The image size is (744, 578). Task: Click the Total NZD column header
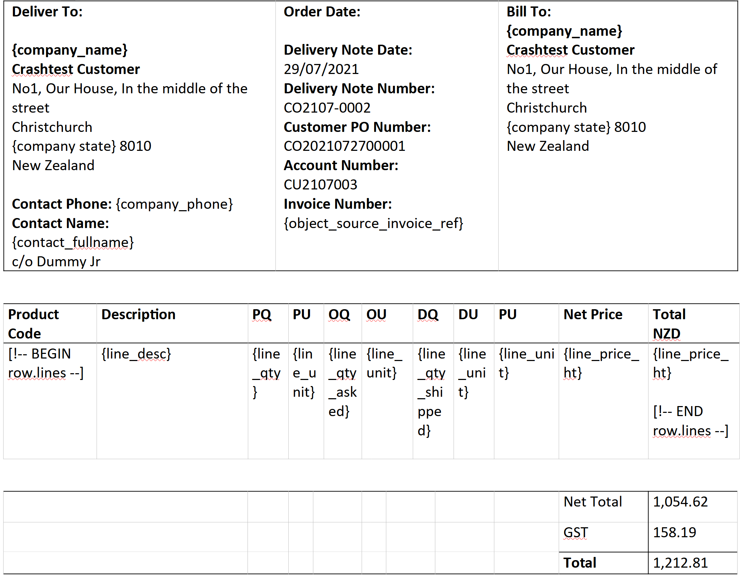point(669,324)
